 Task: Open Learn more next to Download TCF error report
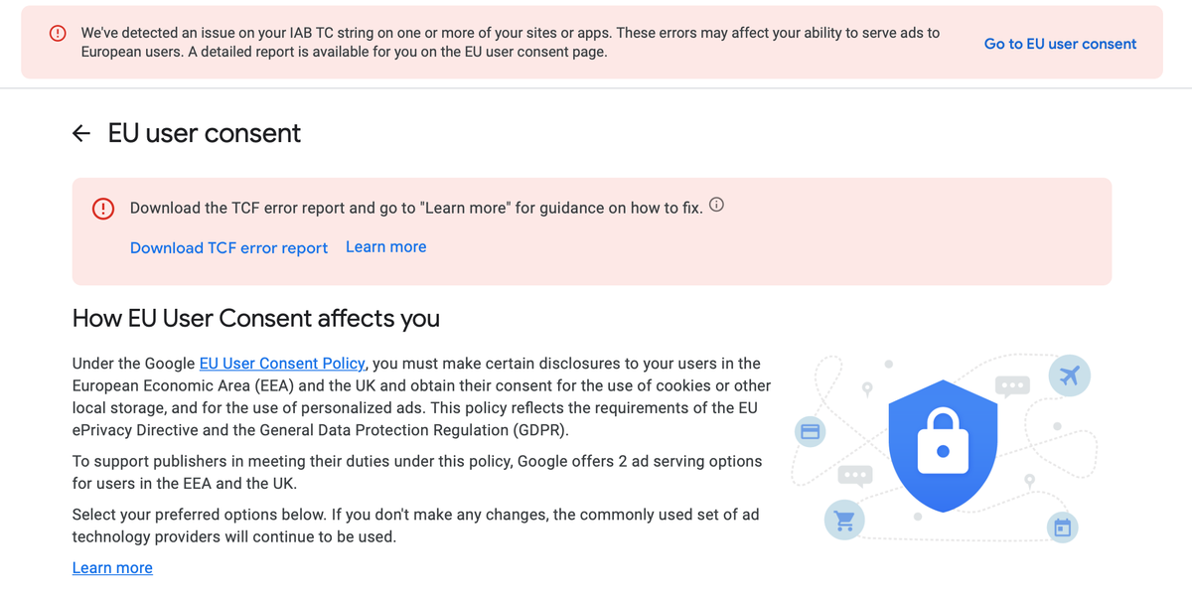click(x=385, y=246)
